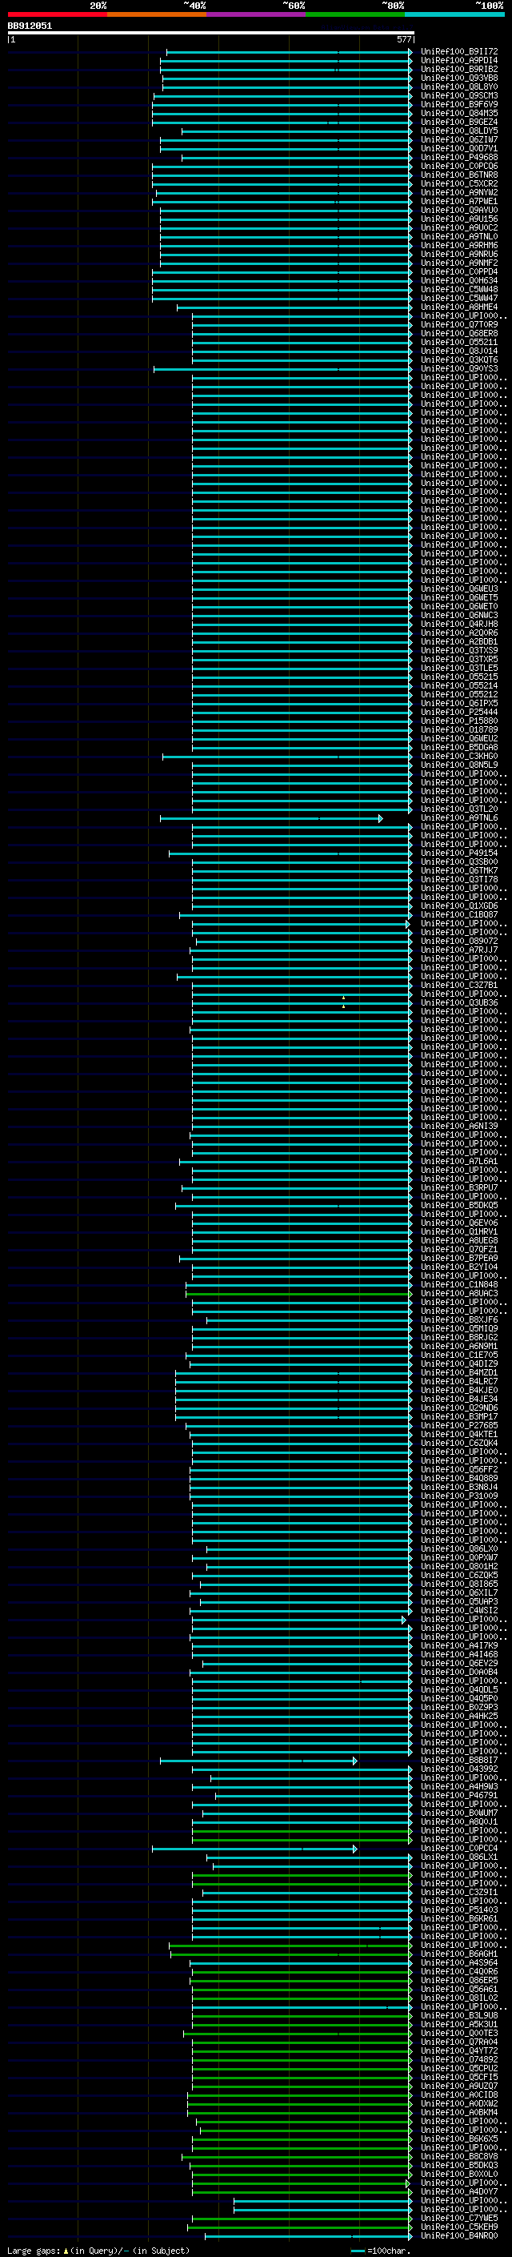Select the UniRef100_A9NMF2 label
This screenshot has width=512, height=2257.
(x=458, y=263)
